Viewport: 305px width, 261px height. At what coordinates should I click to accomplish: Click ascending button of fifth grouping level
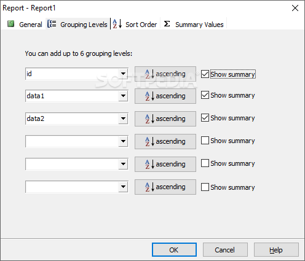click(165, 164)
